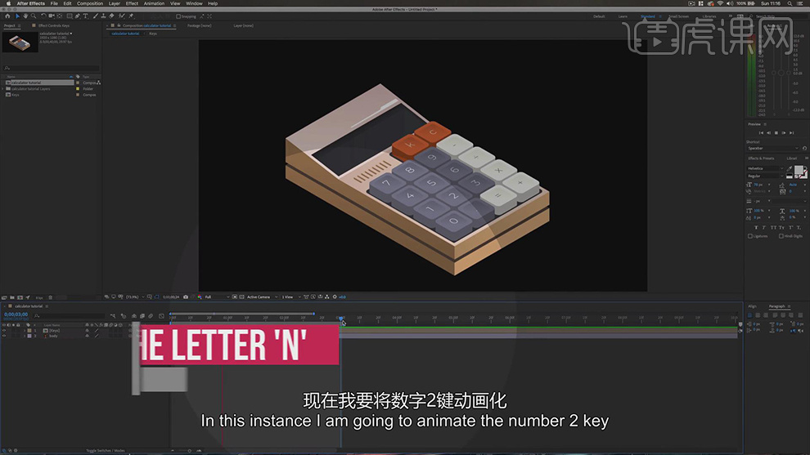Viewport: 810px width, 455px height.
Task: Select the Rotation tool
Action: coord(43,16)
